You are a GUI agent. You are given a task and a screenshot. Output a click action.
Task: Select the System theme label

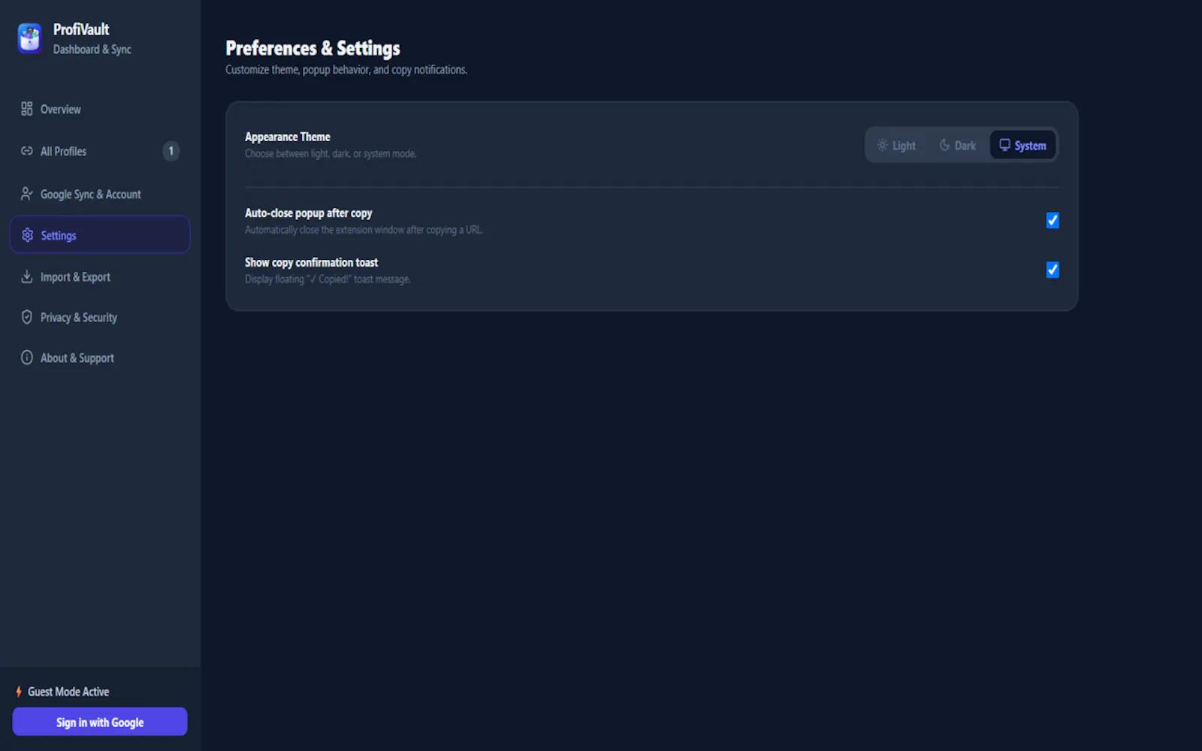(1030, 146)
